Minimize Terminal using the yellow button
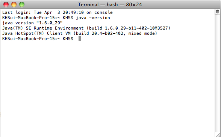The image size is (221, 137). [14, 4]
